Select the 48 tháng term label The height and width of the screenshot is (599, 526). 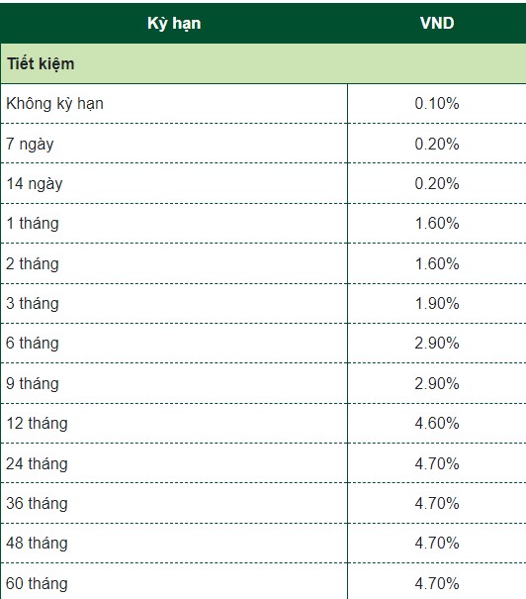pyautogui.click(x=37, y=543)
